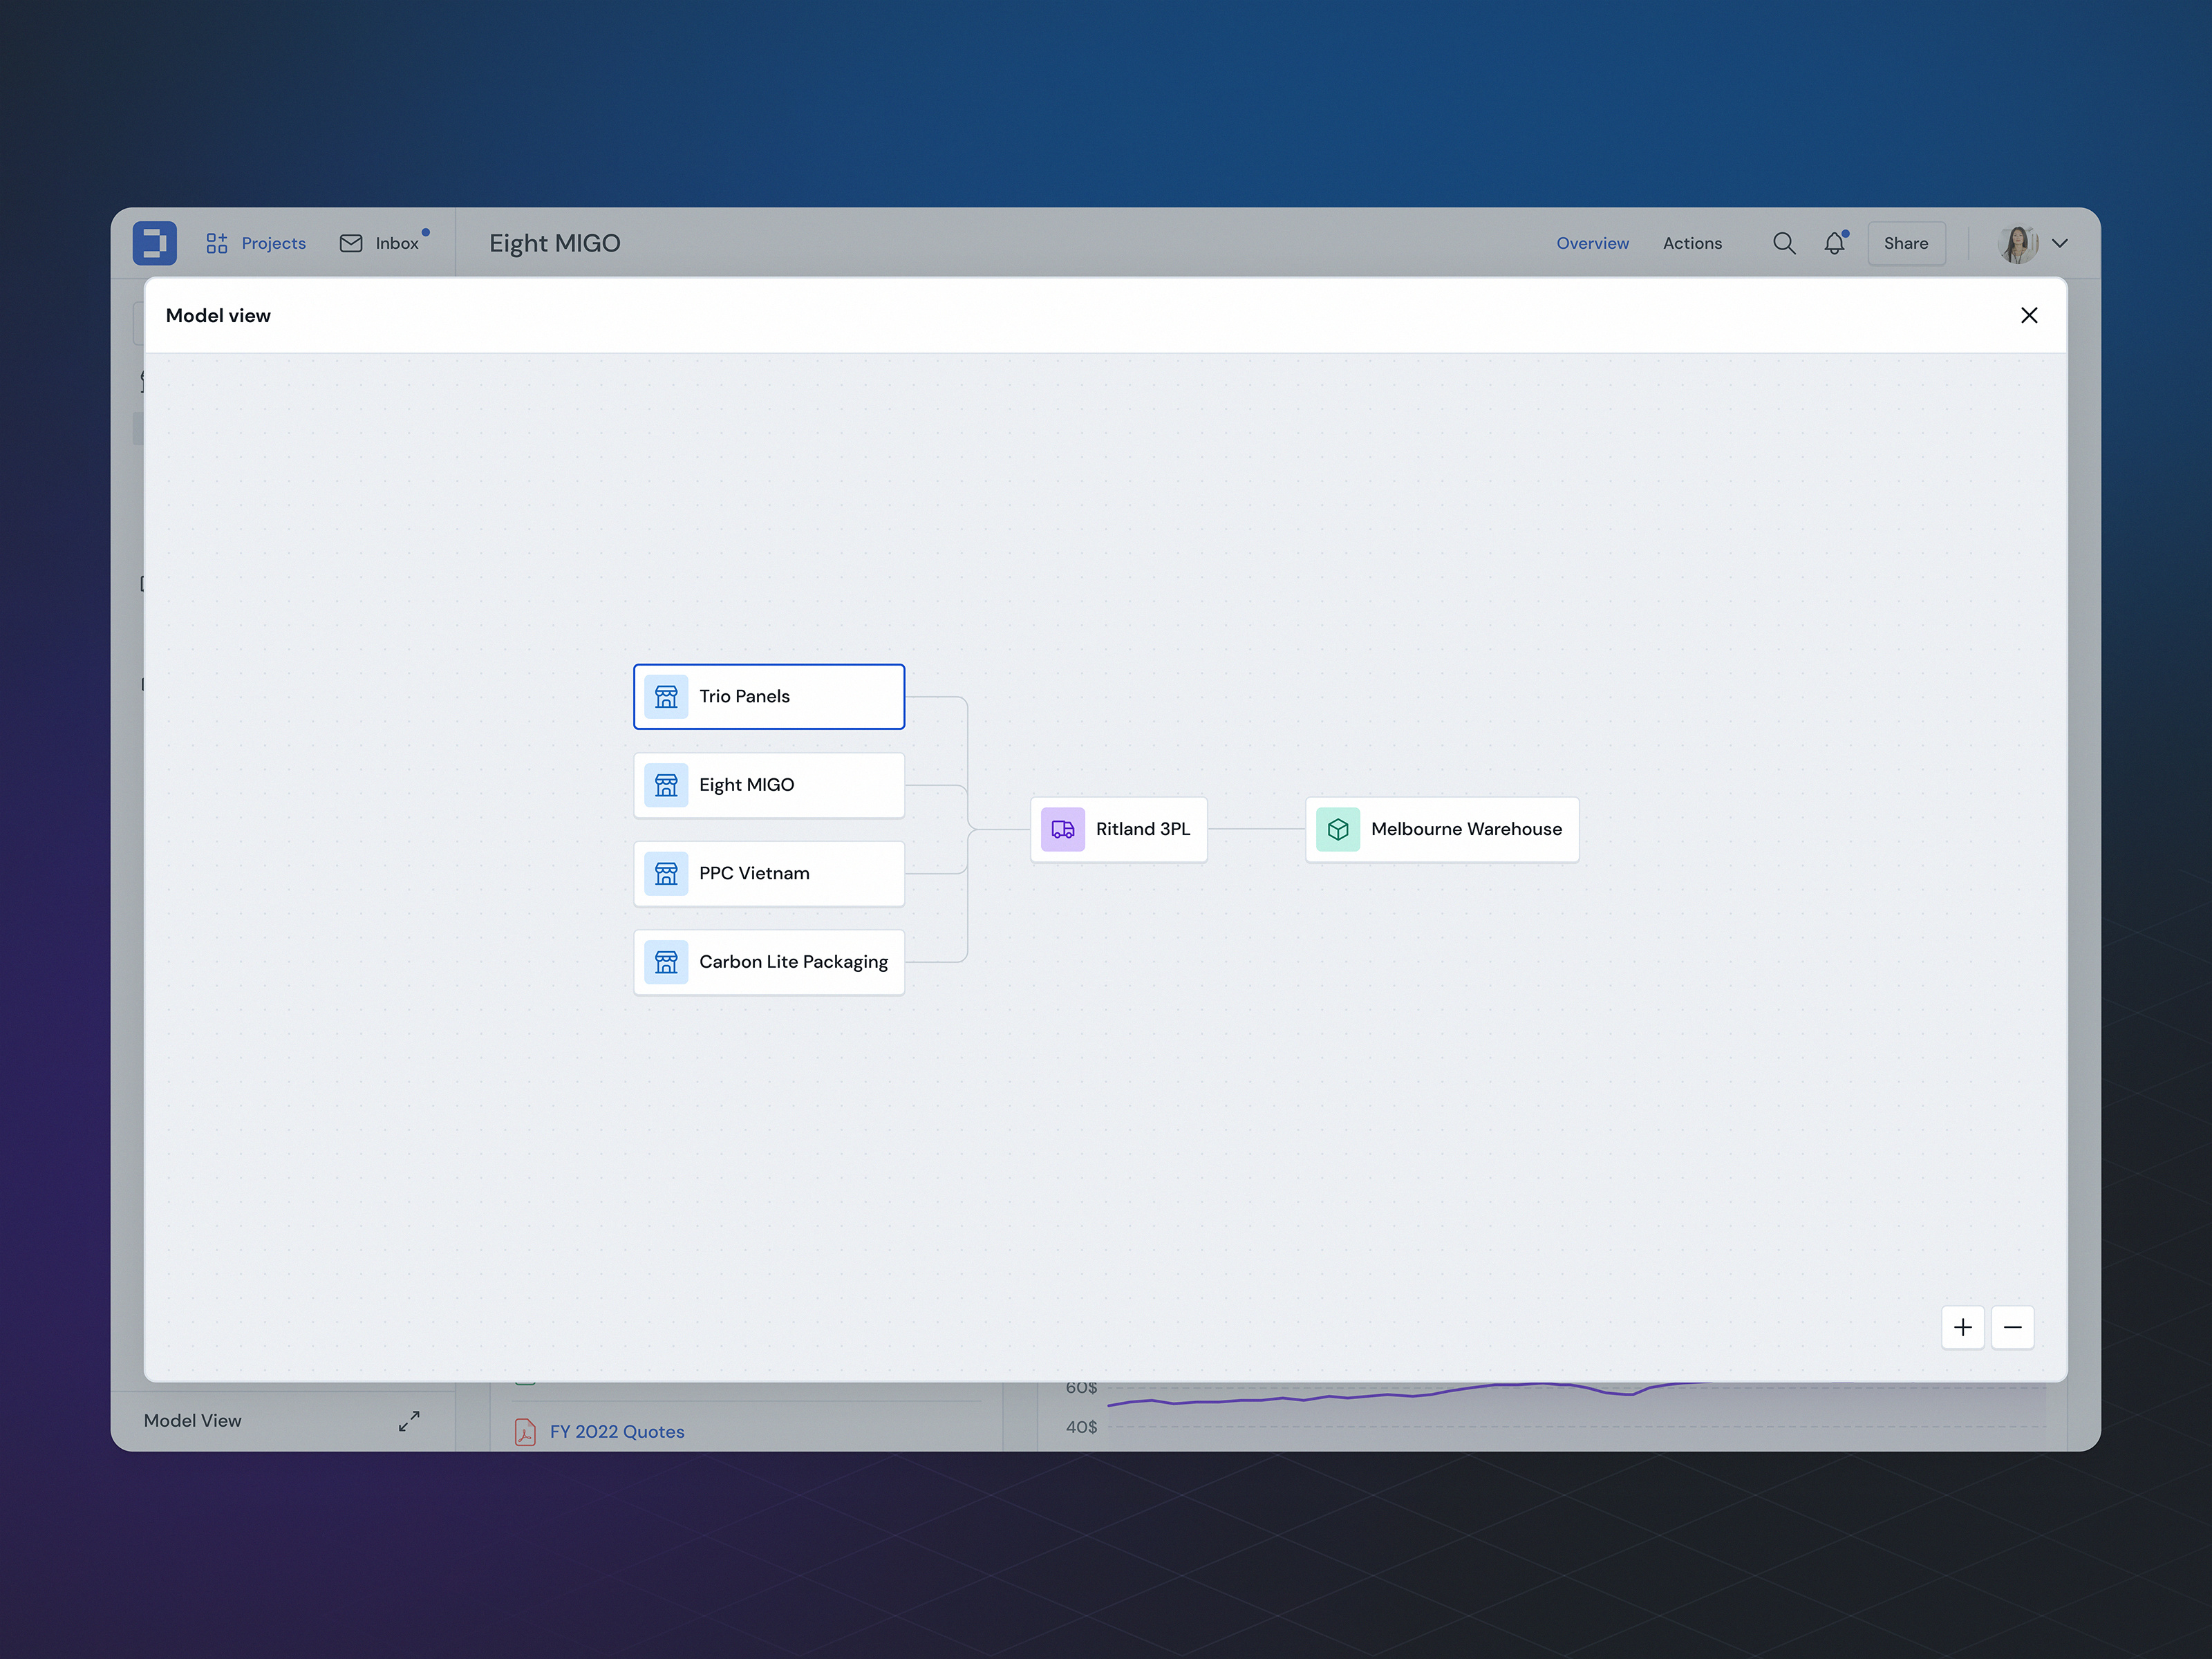
Task: Click the Share button
Action: coord(1905,242)
